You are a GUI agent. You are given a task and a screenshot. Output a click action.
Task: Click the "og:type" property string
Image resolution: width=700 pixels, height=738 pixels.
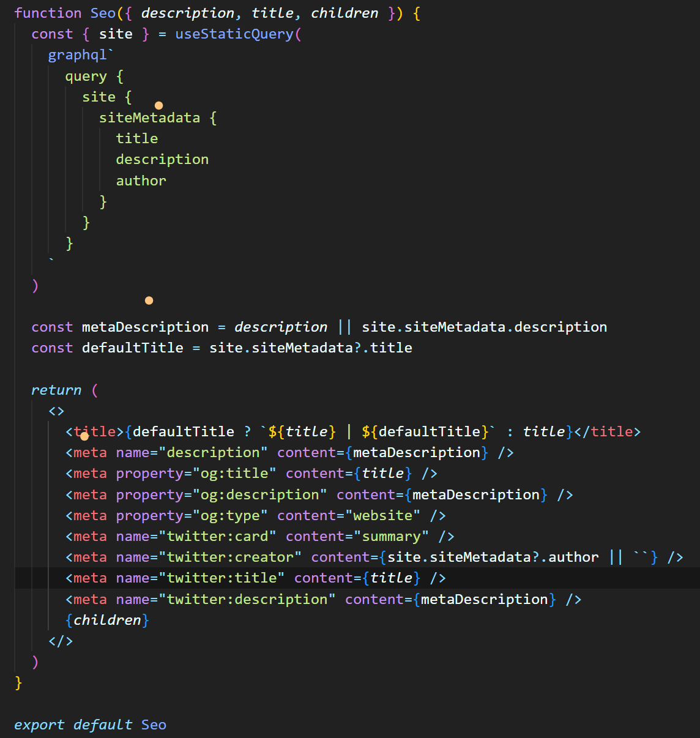pyautogui.click(x=230, y=515)
